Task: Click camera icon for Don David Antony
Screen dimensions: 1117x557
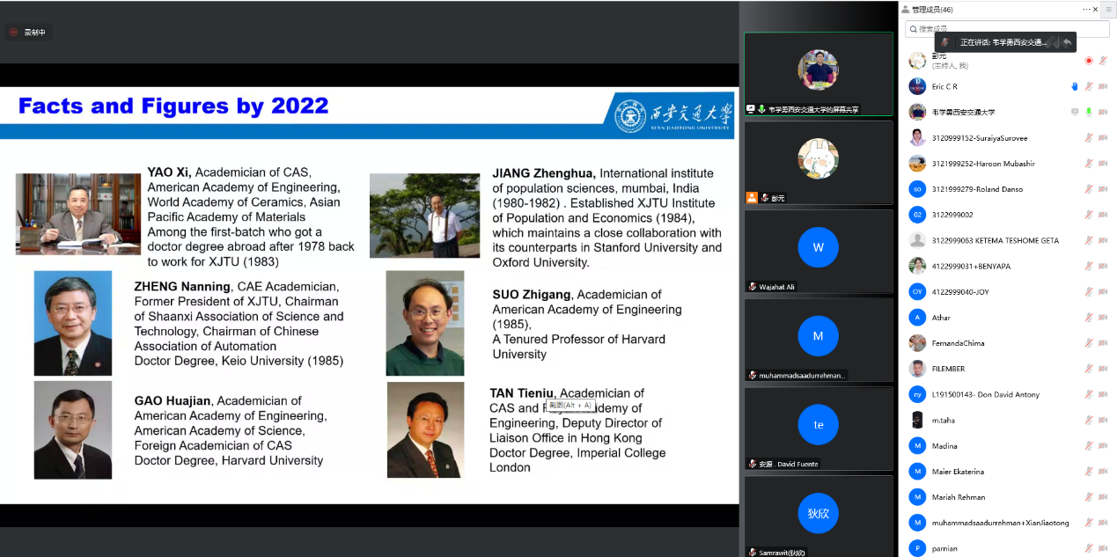Action: click(1103, 394)
